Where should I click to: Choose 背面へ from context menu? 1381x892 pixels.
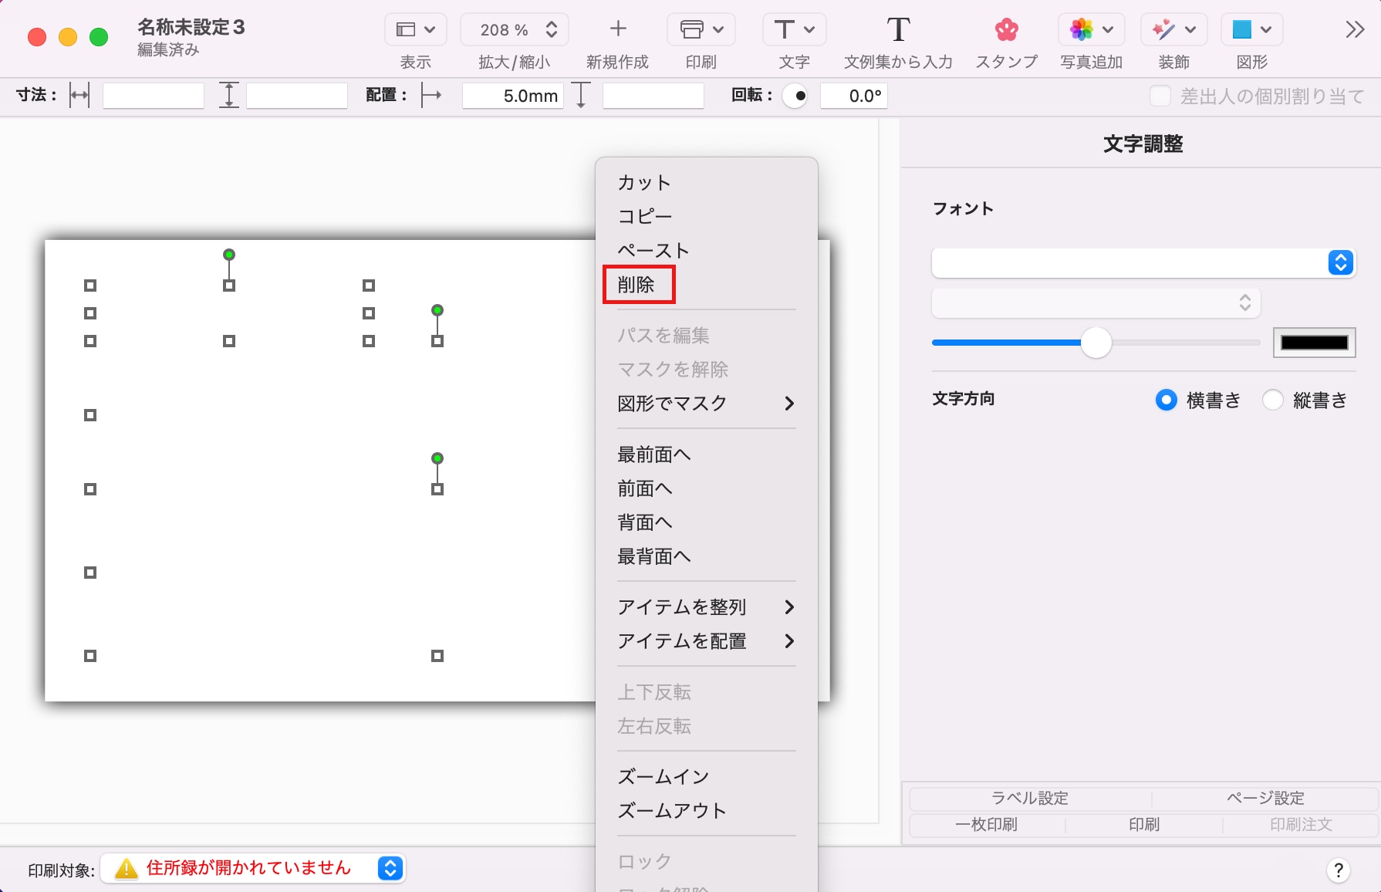(x=644, y=522)
